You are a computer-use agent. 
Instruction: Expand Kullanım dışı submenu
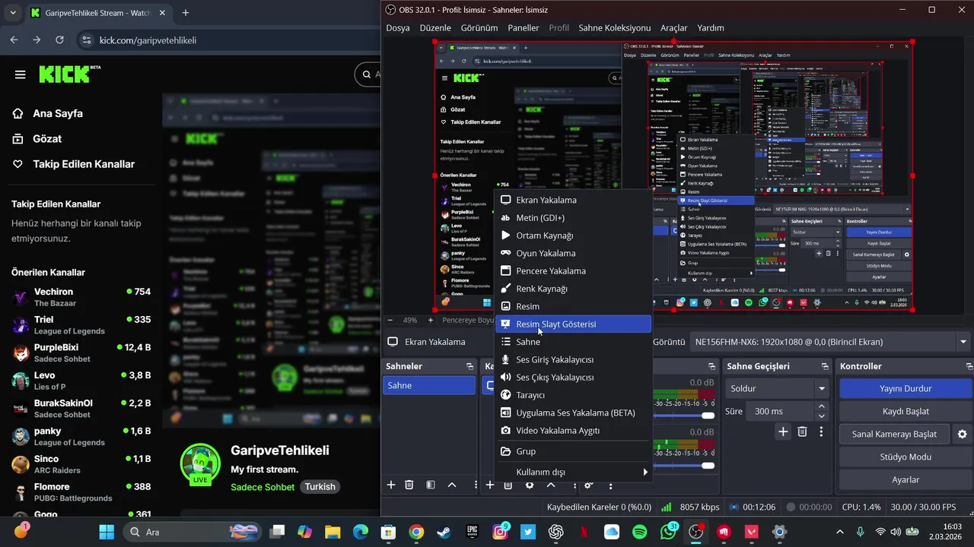573,472
